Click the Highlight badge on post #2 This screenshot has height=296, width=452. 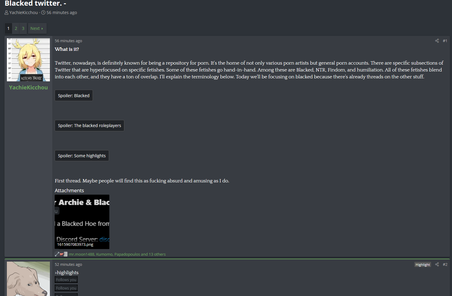pyautogui.click(x=423, y=265)
